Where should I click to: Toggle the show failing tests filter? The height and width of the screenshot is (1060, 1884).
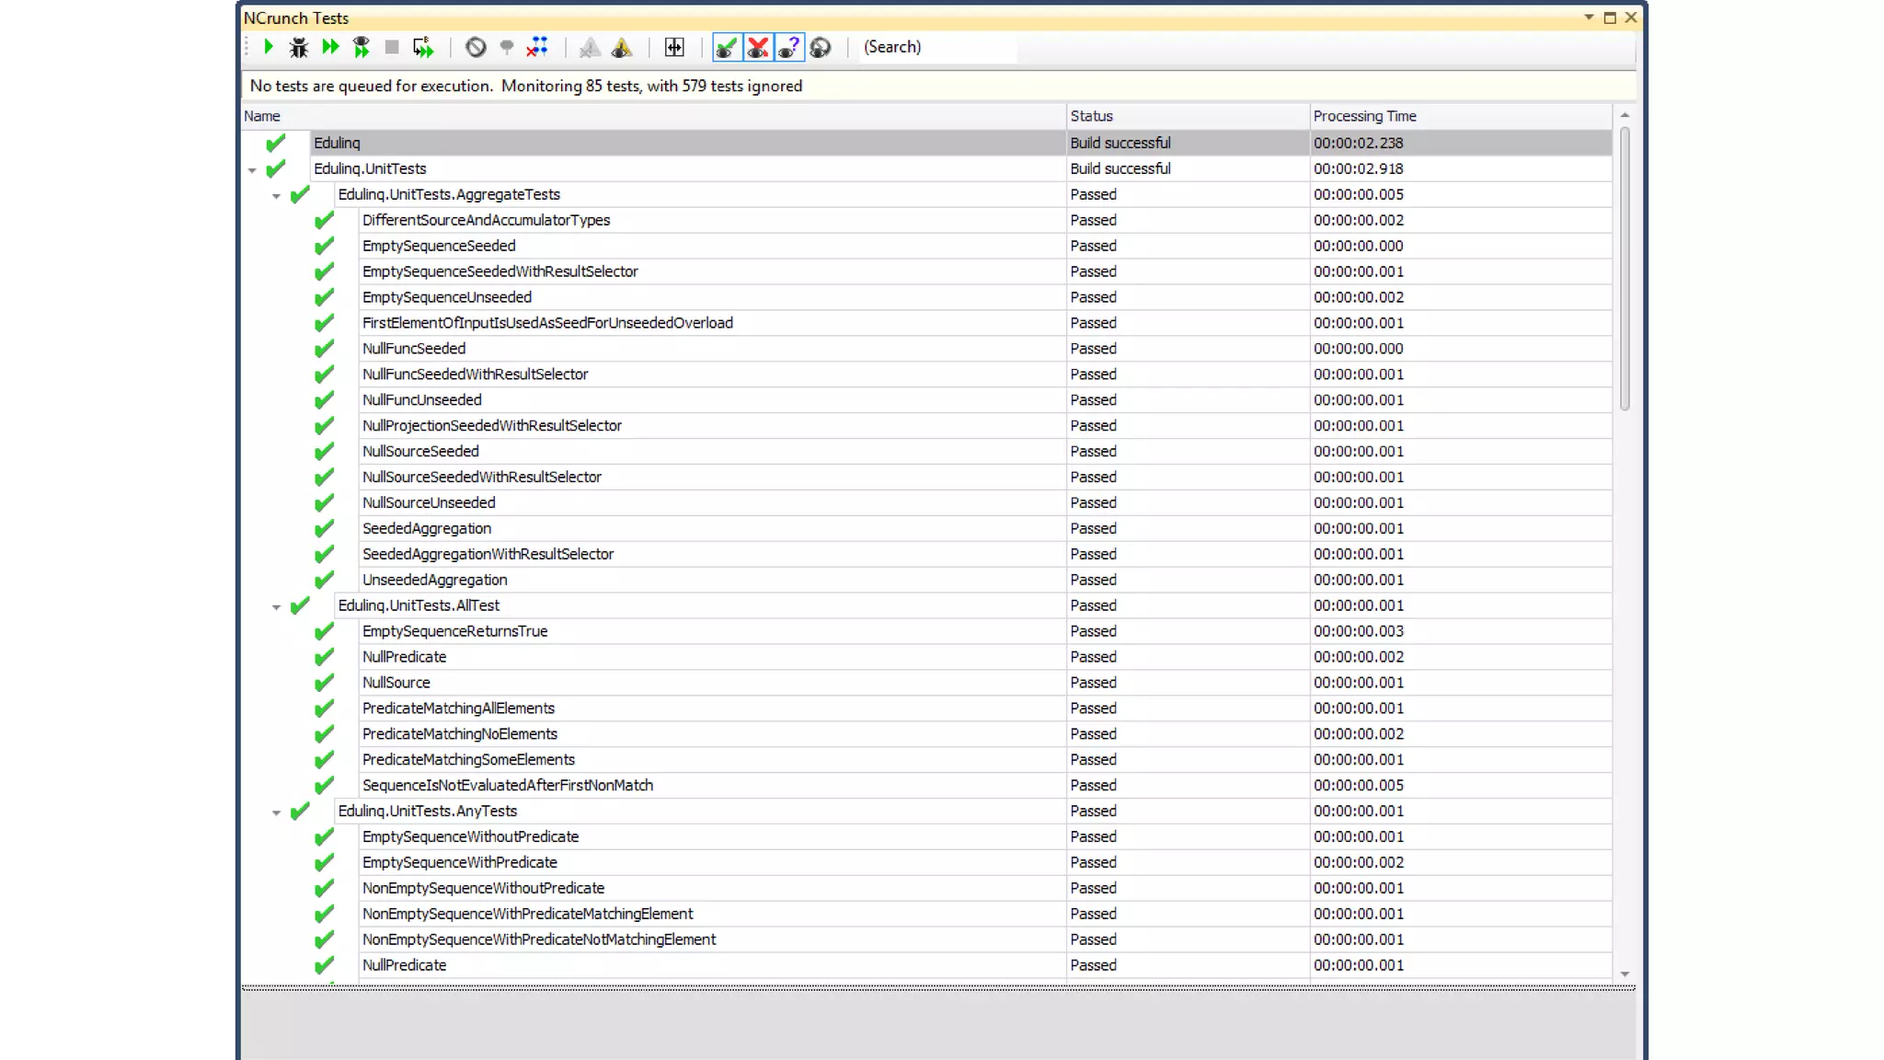(758, 47)
